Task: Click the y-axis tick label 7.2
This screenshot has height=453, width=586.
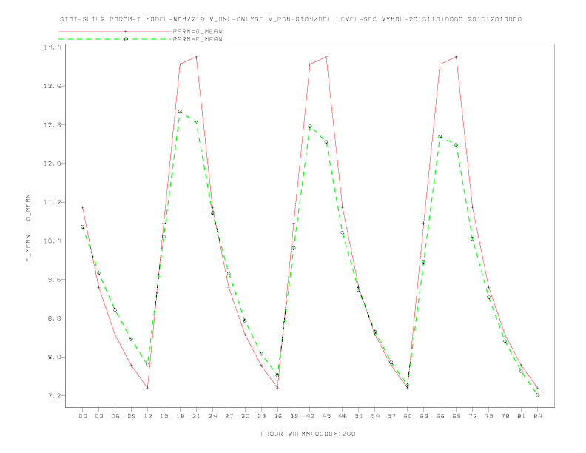Action: 54,395
